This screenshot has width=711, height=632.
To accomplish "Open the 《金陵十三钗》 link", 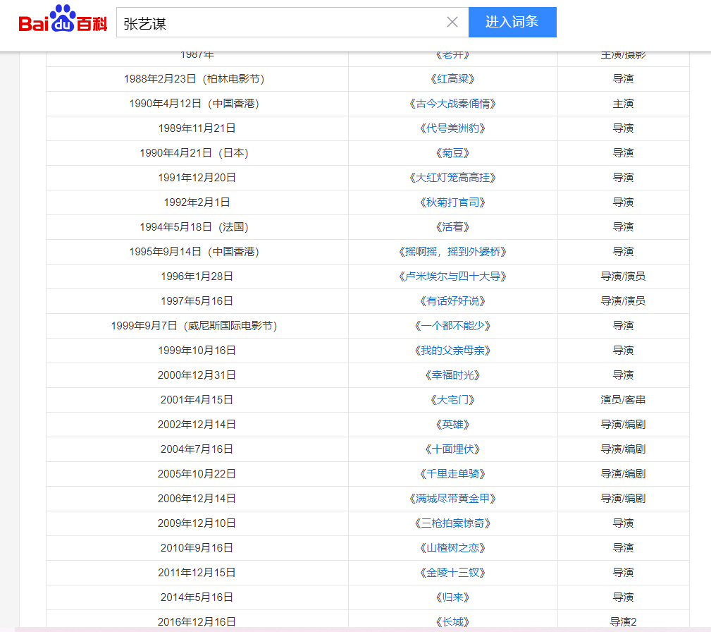I will pos(452,572).
